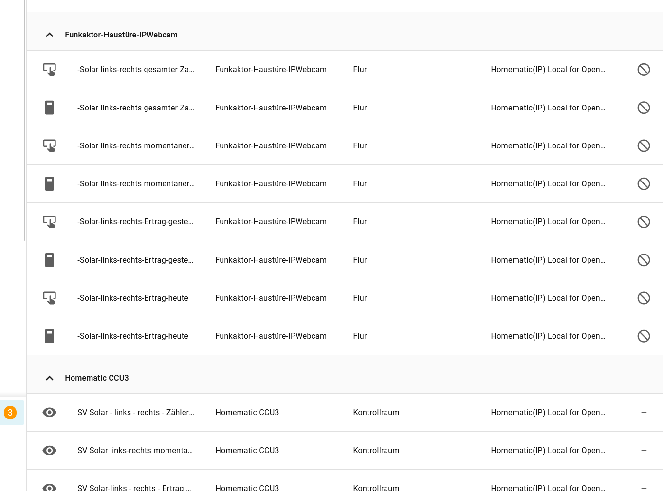Viewport: 663px width, 491px height.
Task: Click disabled status icon in first Funkaktor entity row
Action: click(x=644, y=70)
